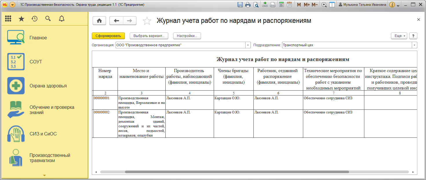The width and height of the screenshot is (426, 180).
Task: Open the СИЗ и СиОС section
Action: pos(45,134)
